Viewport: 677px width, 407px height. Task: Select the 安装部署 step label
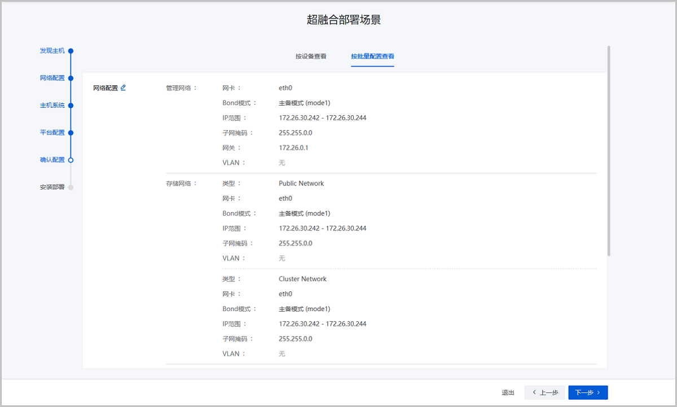(52, 187)
